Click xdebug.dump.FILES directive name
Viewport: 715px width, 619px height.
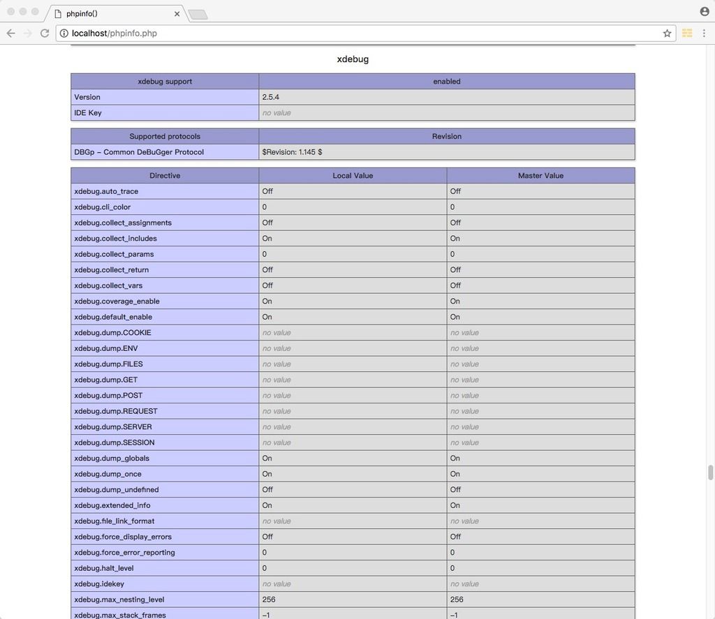pos(108,364)
